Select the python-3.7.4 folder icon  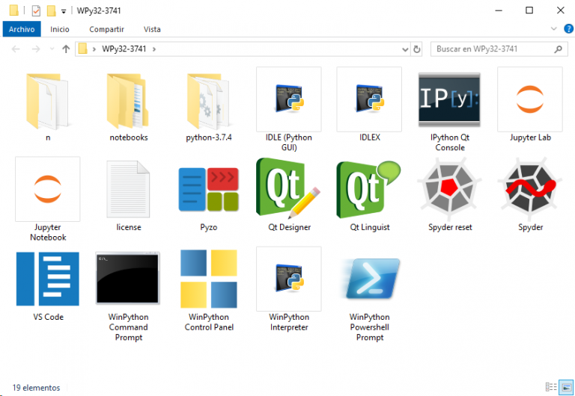208,101
